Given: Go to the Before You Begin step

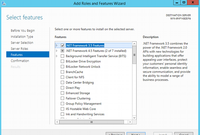Looking at the screenshot, I should (23, 30).
